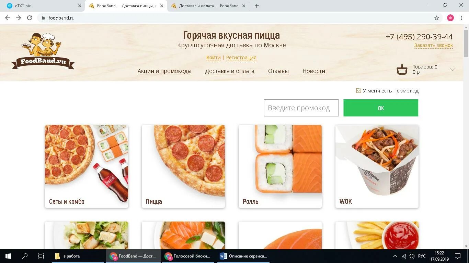Click the FoodBand.ru logo
Viewport: 469px width, 263px height.
click(x=43, y=51)
